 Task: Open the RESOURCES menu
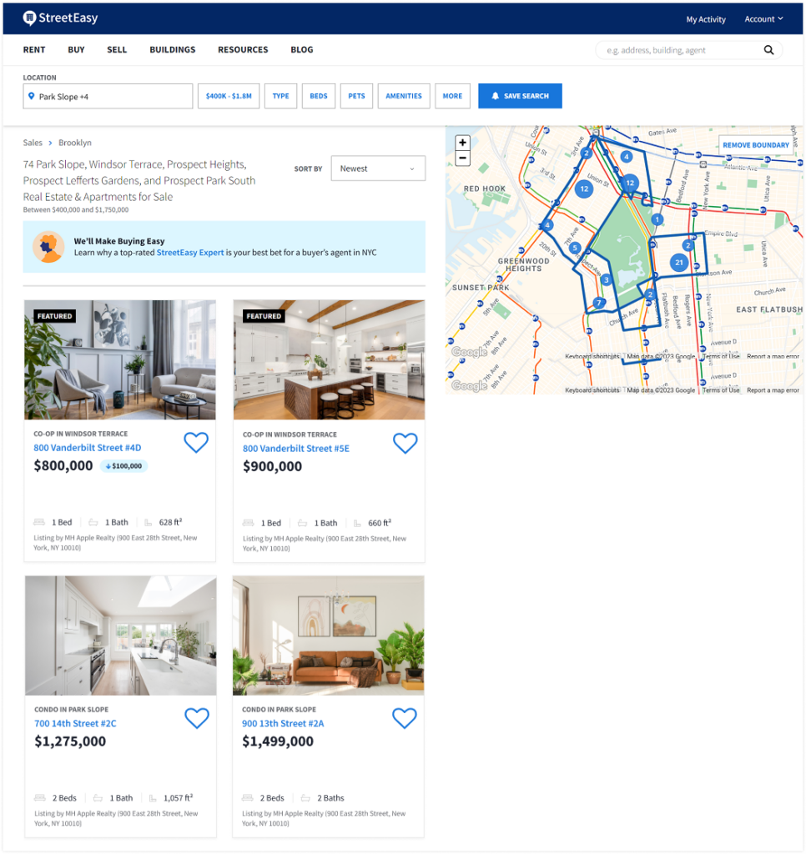tap(243, 50)
